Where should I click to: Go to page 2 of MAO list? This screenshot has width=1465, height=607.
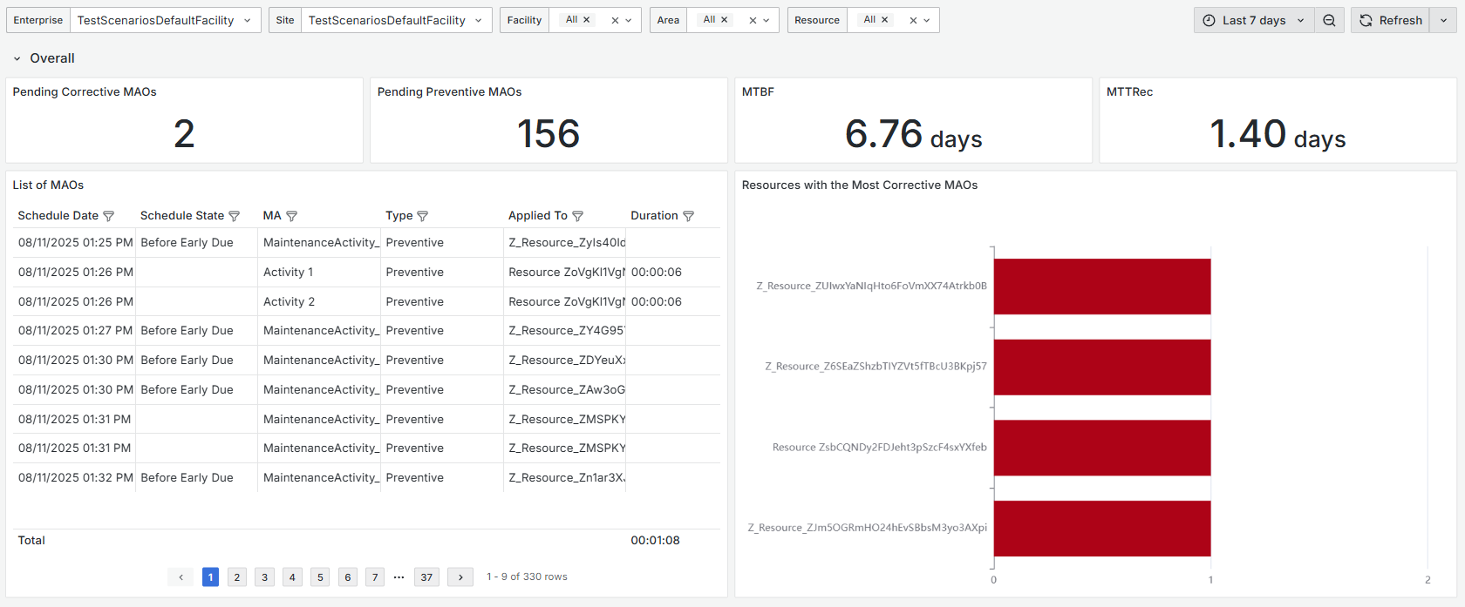pyautogui.click(x=237, y=577)
